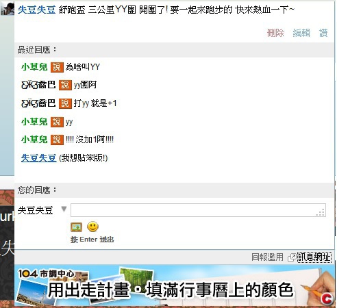Expand the dropdown arrow next to 失豆失豆
The height and width of the screenshot is (308, 337).
(x=64, y=209)
